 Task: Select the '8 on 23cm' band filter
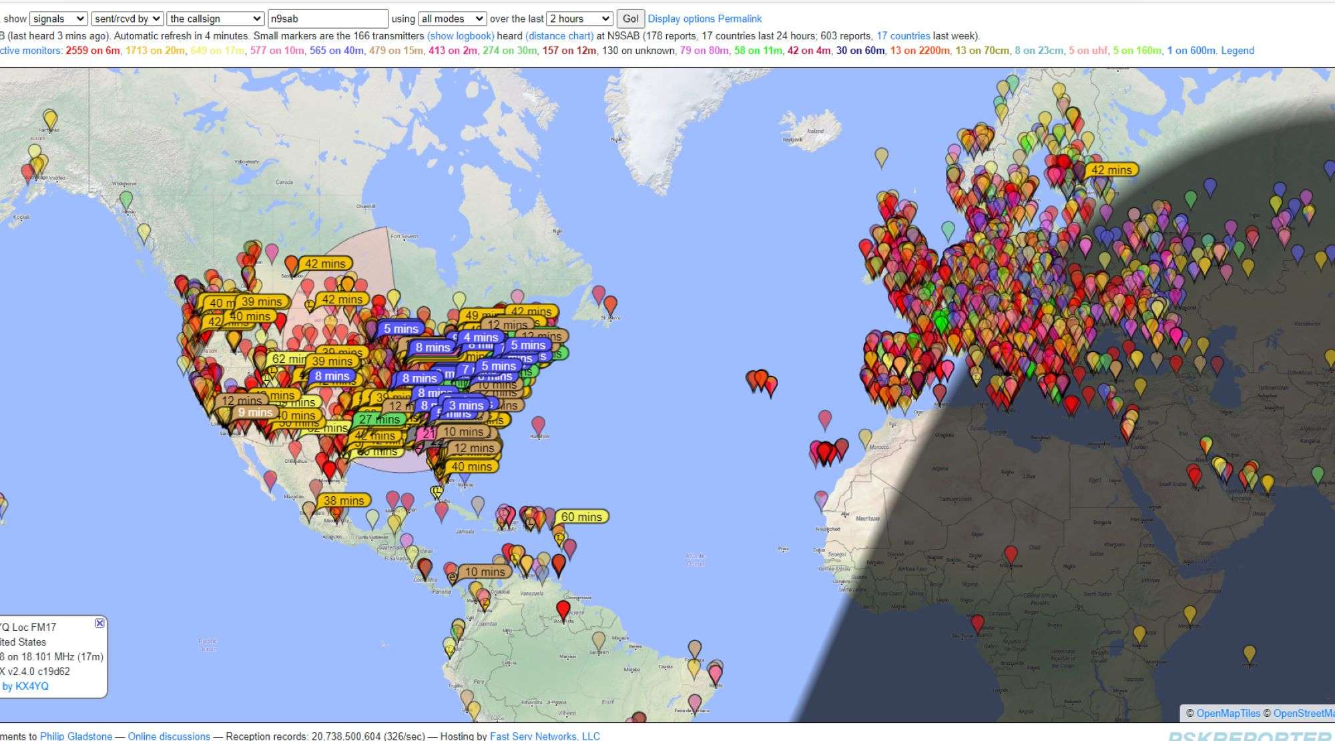click(1039, 51)
